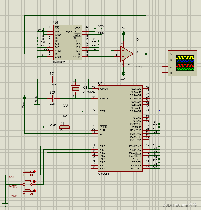Select the DAC0832 chip U4
The width and height of the screenshot is (201, 210).
click(67, 42)
